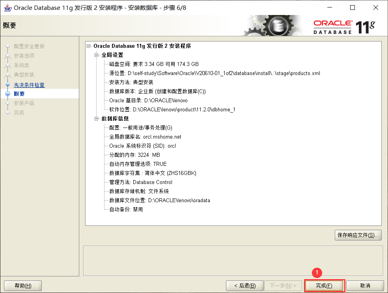Select the 数据库存储机制: 文件系统 row
Image resolution: width=388 pixels, height=293 pixels.
(139, 192)
